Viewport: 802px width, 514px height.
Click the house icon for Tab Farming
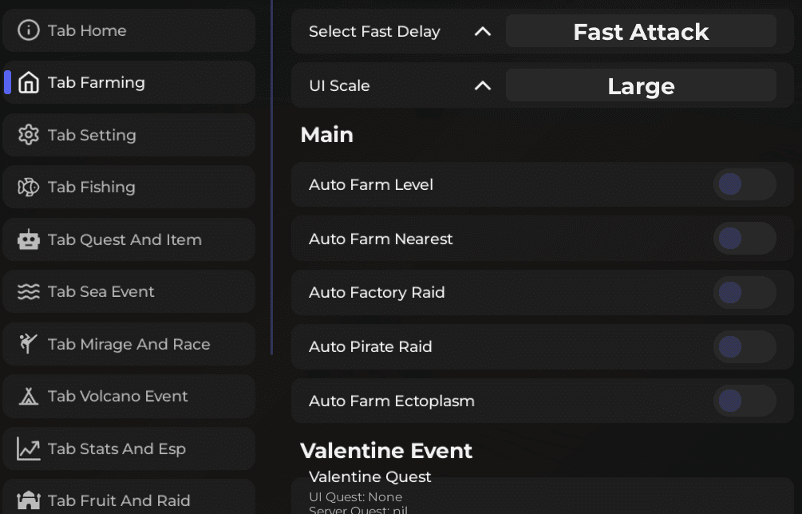[29, 82]
